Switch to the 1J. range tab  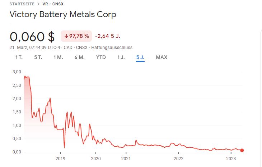[121, 57]
